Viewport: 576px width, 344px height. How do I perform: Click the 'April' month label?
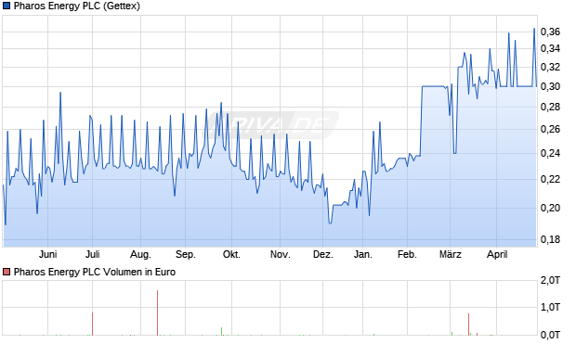(497, 254)
